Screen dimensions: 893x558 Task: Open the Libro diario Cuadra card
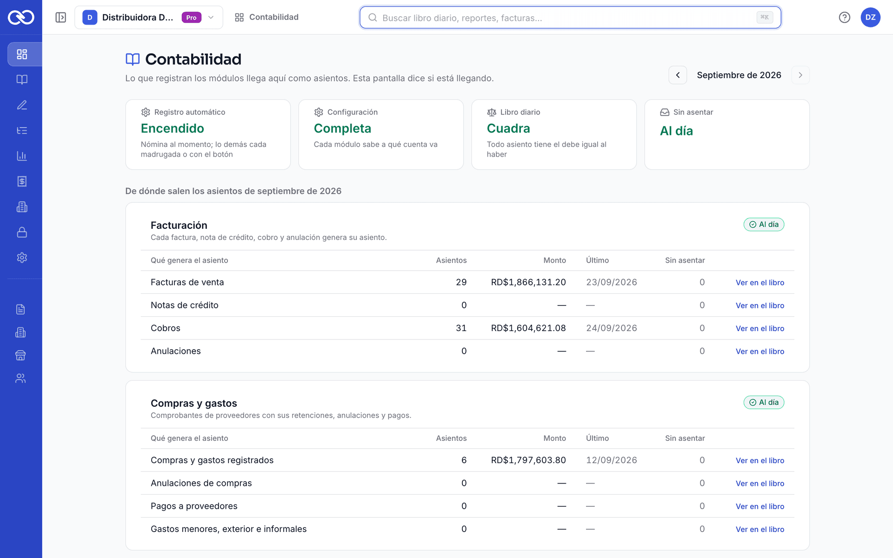pyautogui.click(x=554, y=134)
